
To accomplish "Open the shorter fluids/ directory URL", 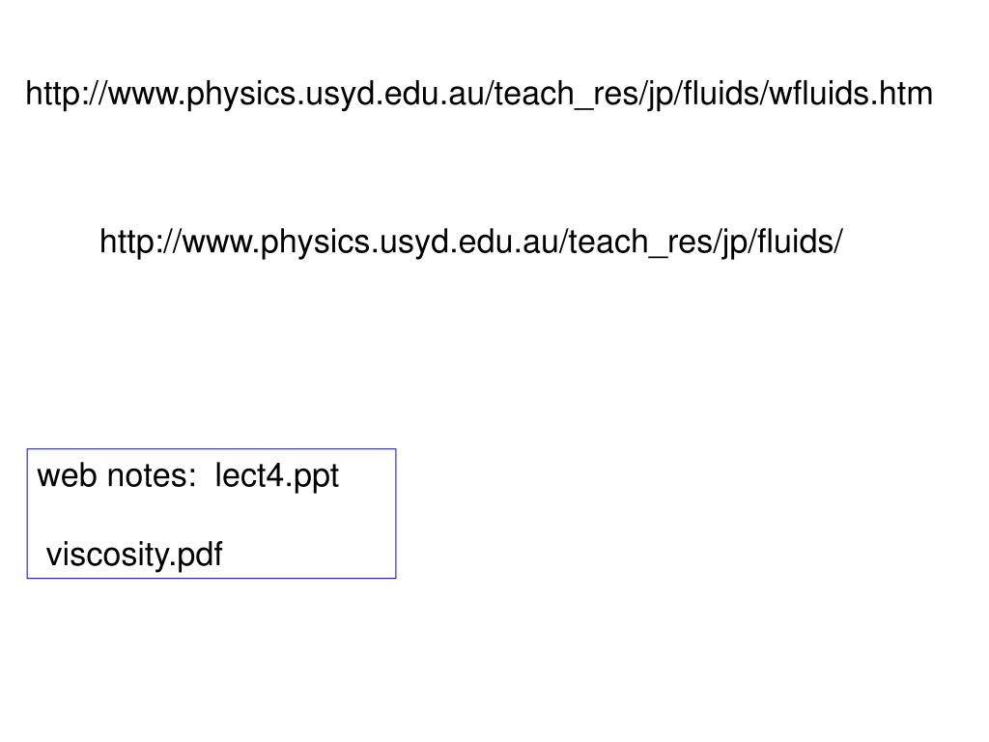I will pyautogui.click(x=471, y=243).
